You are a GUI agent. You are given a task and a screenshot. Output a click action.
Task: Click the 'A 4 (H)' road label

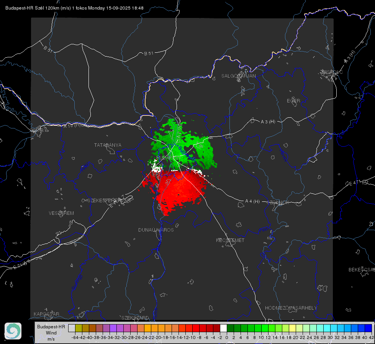tap(252, 201)
